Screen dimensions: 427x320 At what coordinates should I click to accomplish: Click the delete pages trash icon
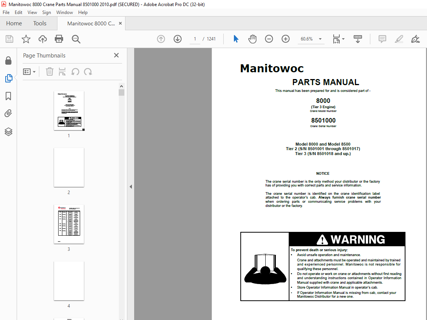click(50, 72)
